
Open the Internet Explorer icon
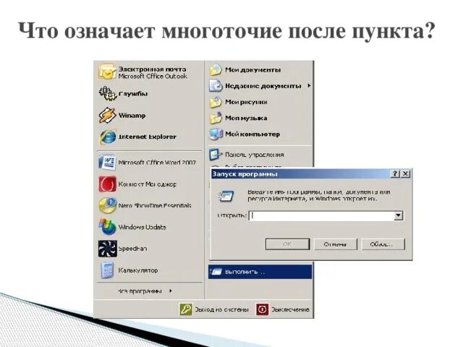point(107,137)
